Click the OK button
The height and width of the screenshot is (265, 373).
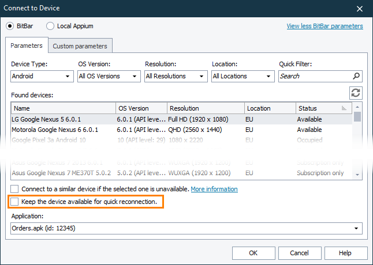click(253, 253)
